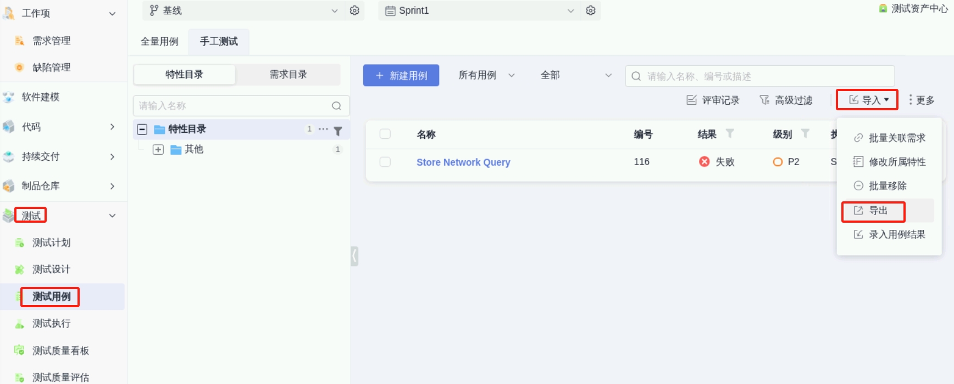
Task: Open the 全部 filter dropdown
Action: 576,75
